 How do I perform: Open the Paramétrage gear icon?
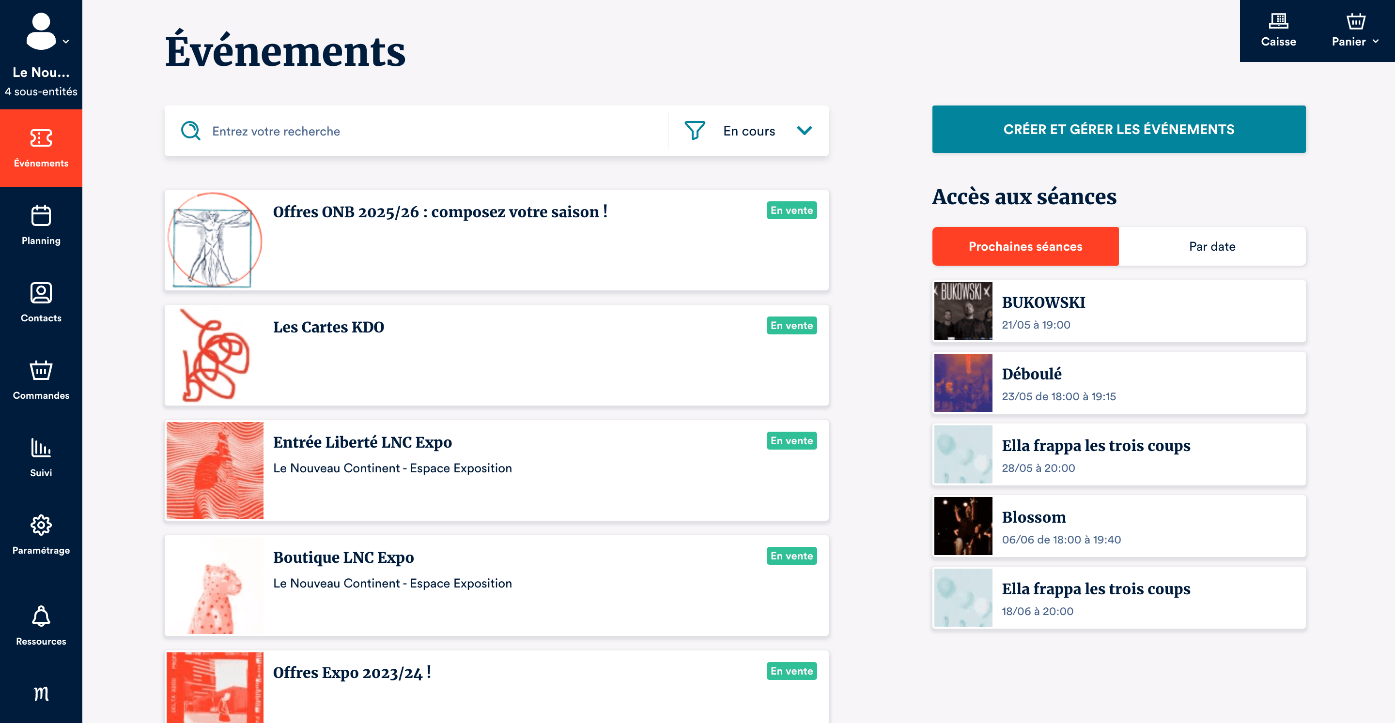tap(41, 526)
